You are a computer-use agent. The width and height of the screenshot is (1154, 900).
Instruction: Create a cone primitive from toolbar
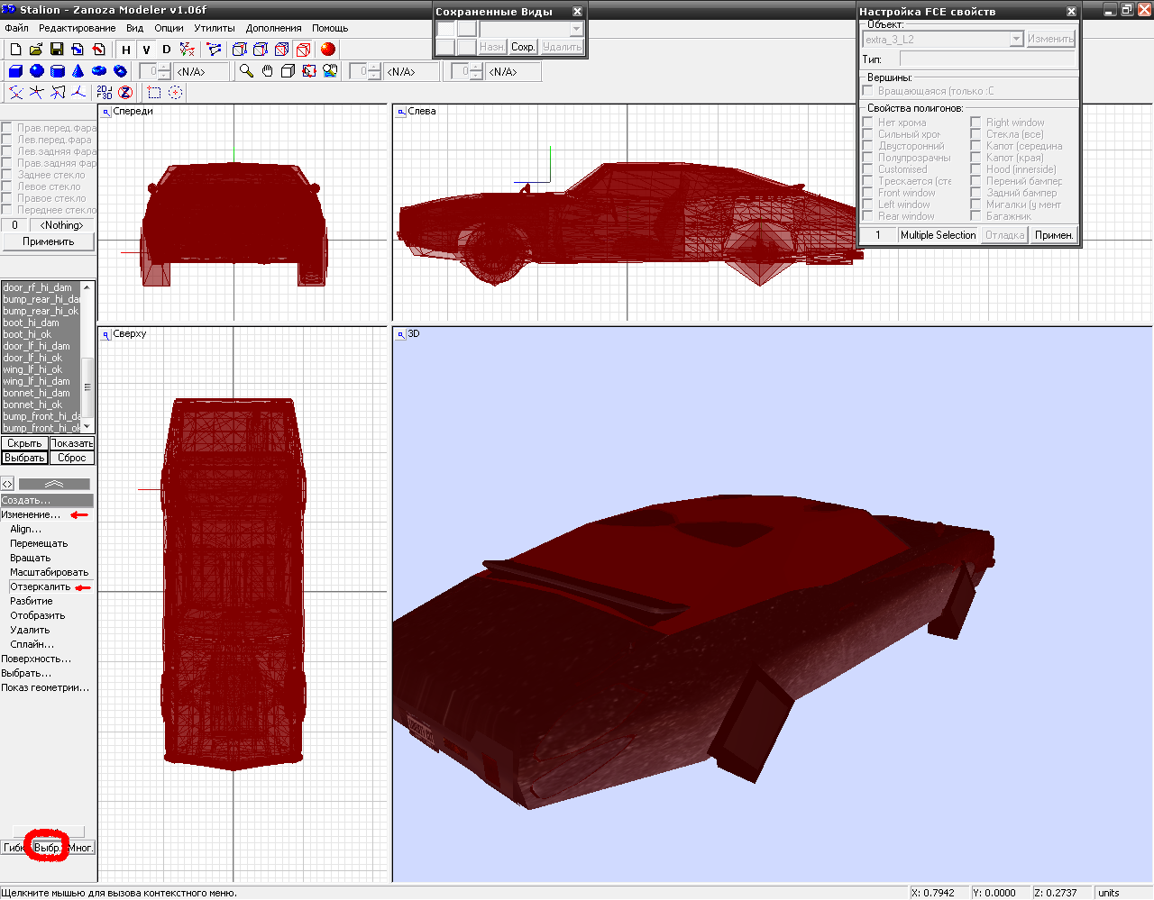tap(78, 71)
